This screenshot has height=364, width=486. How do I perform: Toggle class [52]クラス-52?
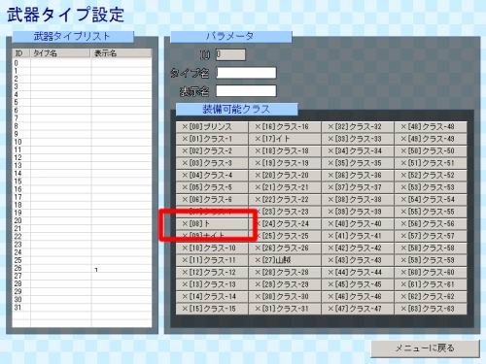coord(431,176)
